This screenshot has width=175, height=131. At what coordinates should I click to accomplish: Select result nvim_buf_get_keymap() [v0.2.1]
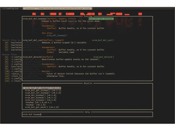coord(43,90)
